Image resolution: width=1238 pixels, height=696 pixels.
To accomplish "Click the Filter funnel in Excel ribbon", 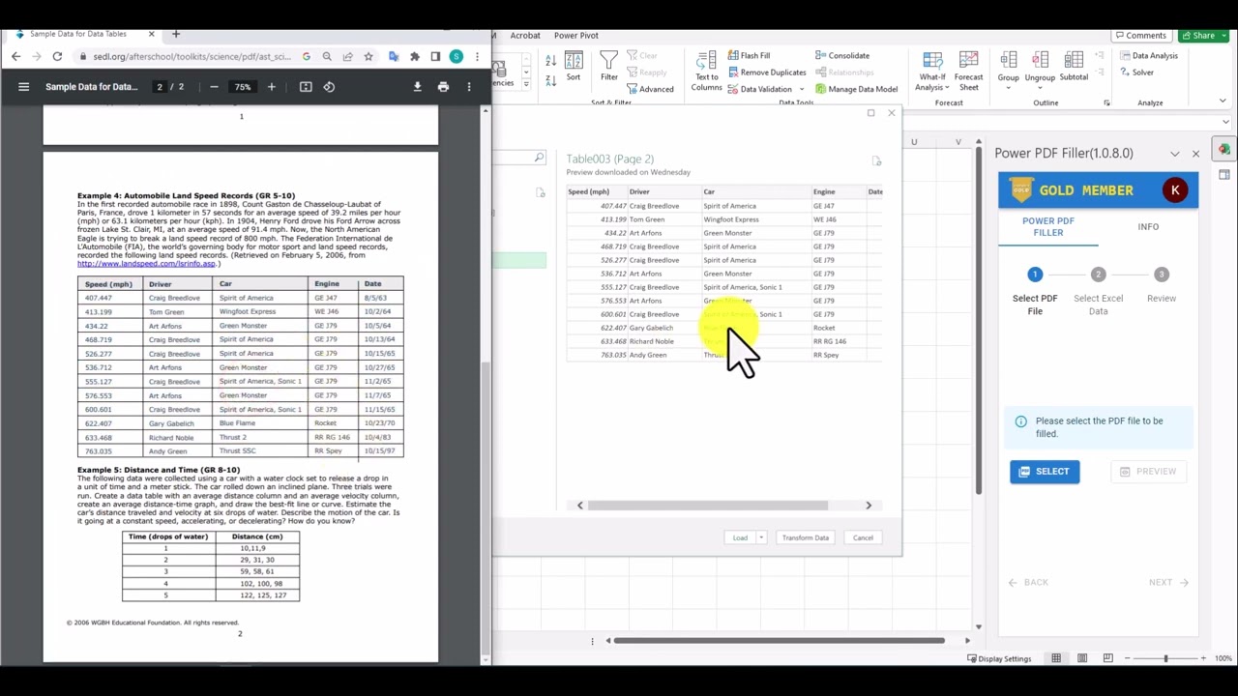I will click(x=608, y=67).
